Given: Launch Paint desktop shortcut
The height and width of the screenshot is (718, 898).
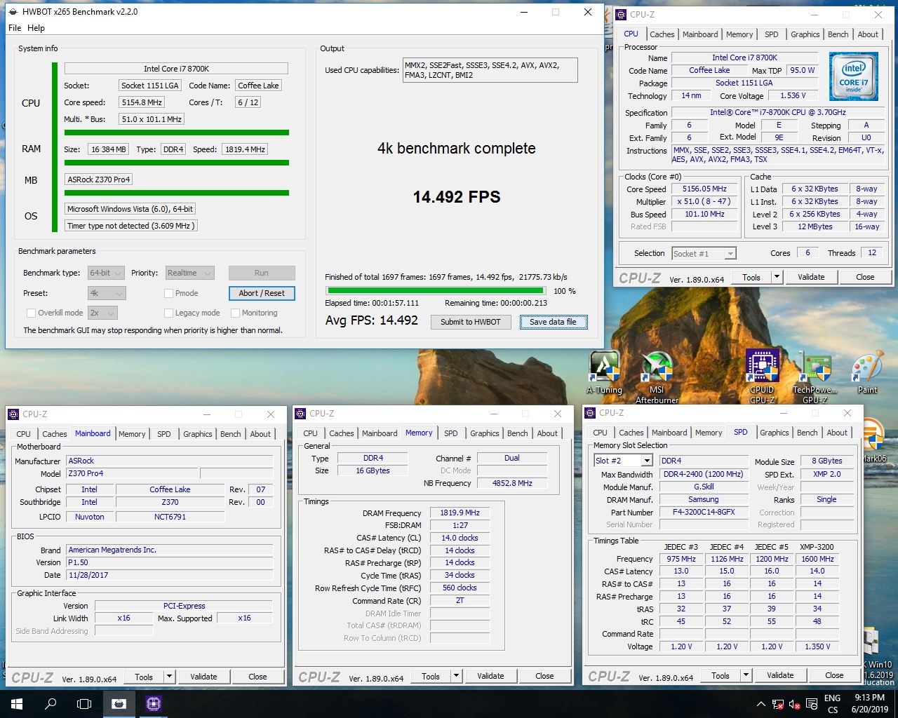Looking at the screenshot, I should [x=867, y=372].
